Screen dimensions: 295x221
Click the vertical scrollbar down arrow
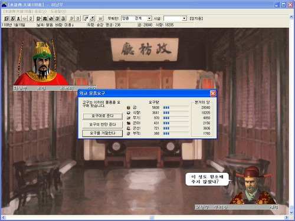[x=291, y=213]
